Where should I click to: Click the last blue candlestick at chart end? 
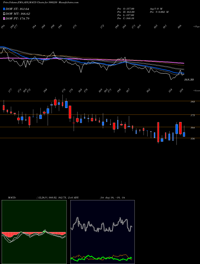184,134
